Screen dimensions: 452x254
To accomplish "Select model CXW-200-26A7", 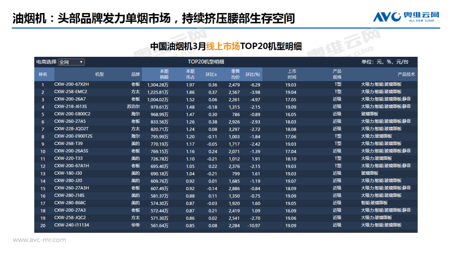I will click(70, 99).
